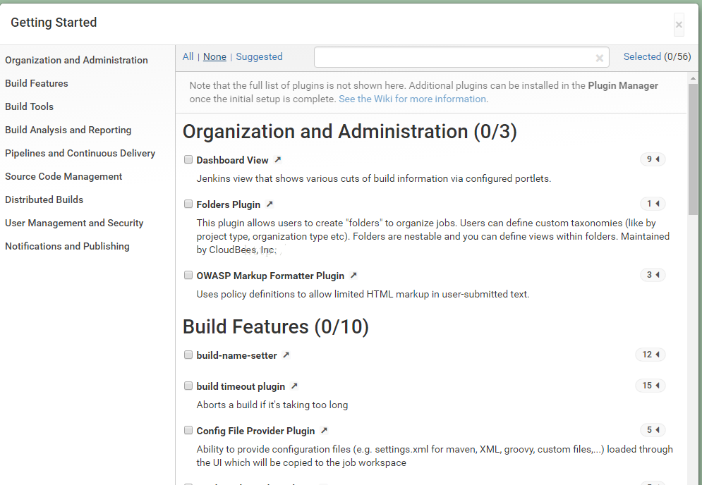The image size is (702, 485).
Task: Click Config File Provider Plugin name
Action: [255, 431]
